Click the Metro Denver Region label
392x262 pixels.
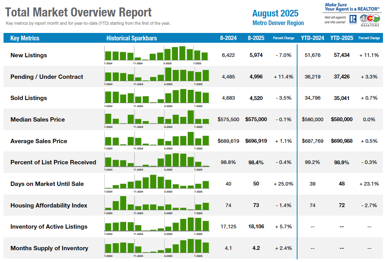click(x=278, y=23)
